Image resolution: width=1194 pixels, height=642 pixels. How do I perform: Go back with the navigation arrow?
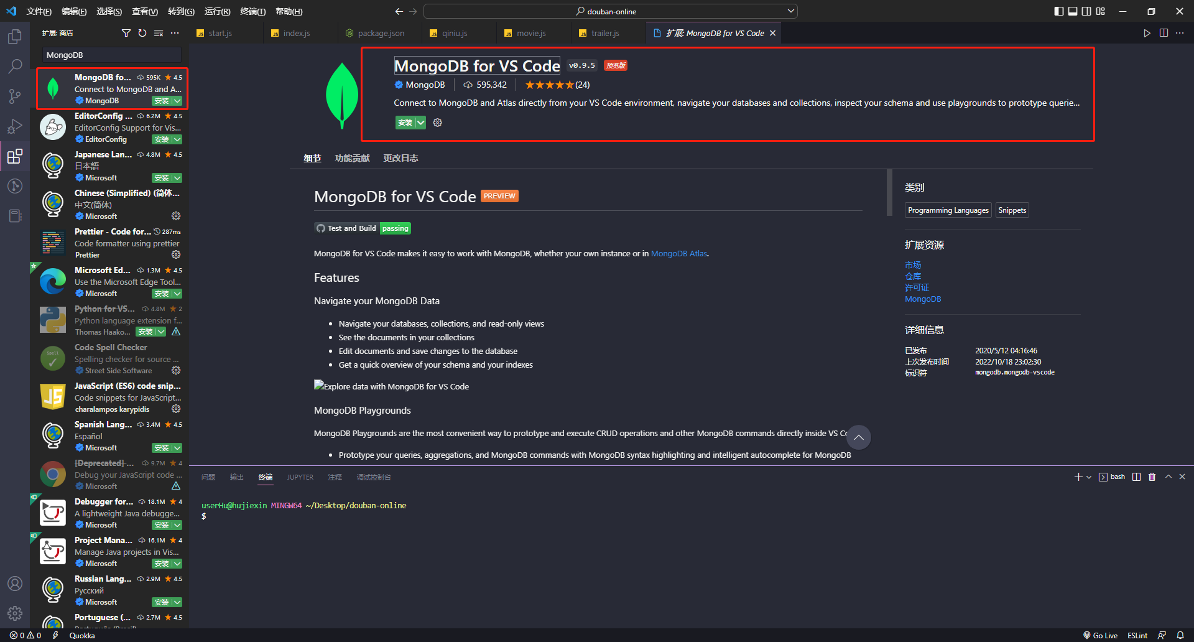tap(399, 11)
